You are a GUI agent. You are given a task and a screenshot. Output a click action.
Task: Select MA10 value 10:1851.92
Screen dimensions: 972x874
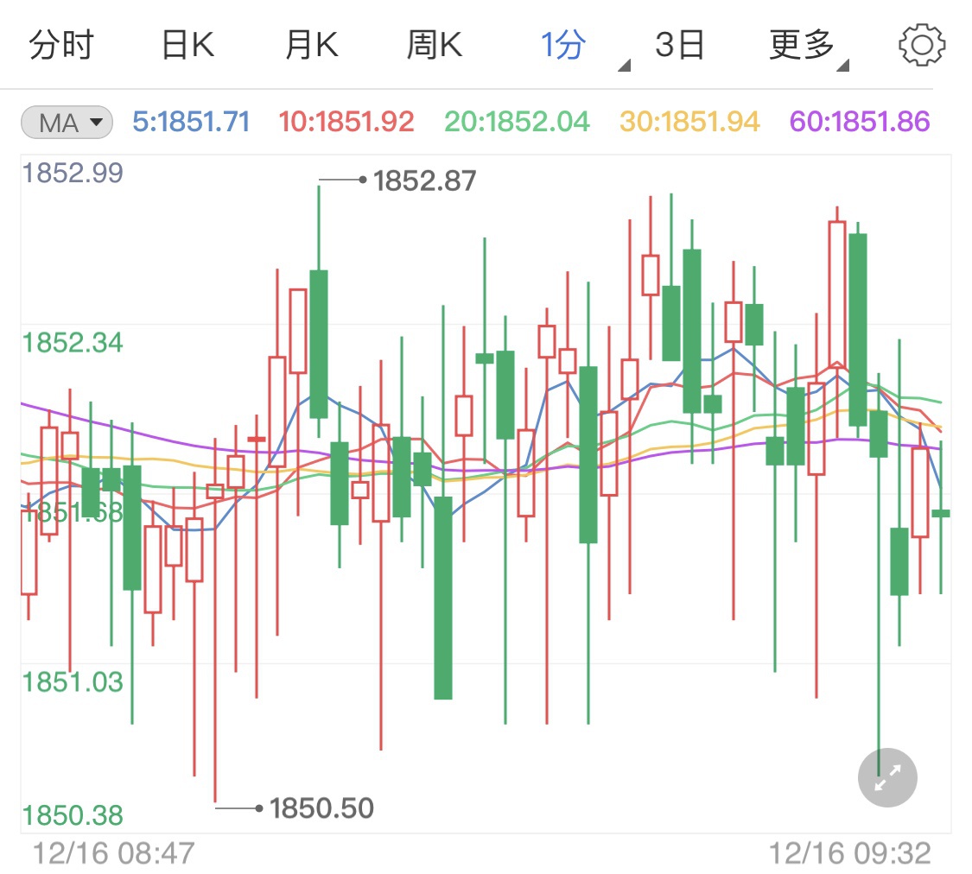tap(346, 122)
